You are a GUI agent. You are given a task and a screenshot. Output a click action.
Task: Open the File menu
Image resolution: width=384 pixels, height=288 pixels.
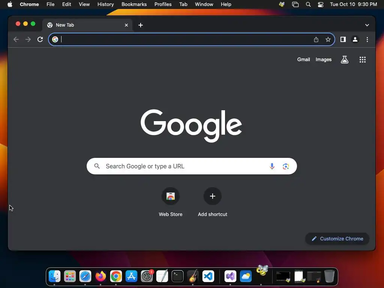(x=51, y=4)
